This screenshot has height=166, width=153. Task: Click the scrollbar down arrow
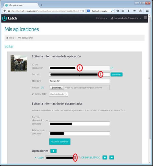pyautogui.click(x=149, y=162)
